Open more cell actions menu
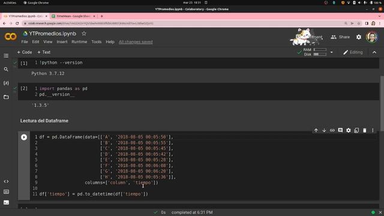The width and height of the screenshot is (384, 216). (373, 131)
